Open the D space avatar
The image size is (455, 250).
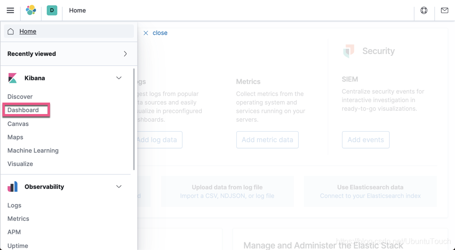[52, 10]
